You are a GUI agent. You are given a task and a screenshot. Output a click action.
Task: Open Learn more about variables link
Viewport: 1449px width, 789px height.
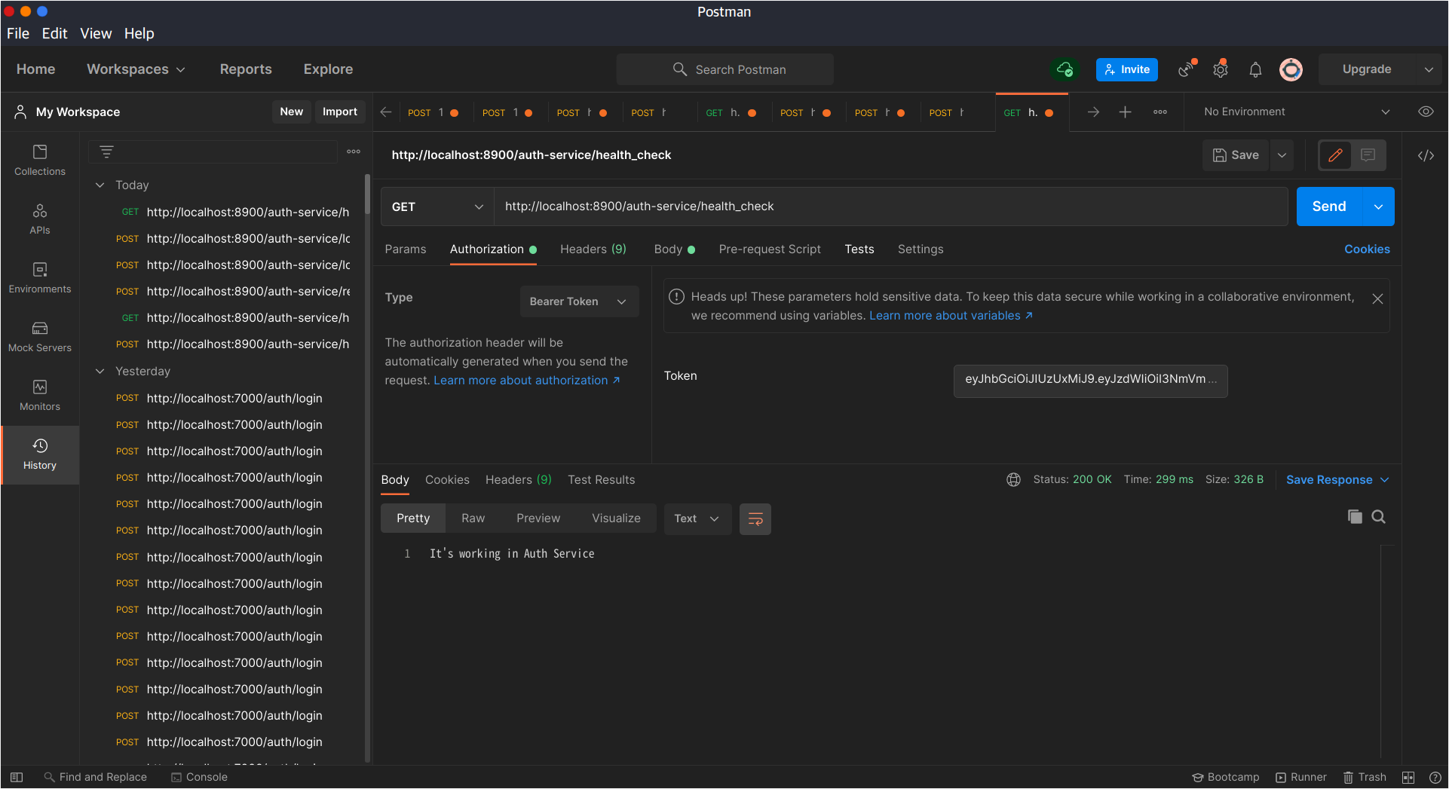tap(951, 316)
